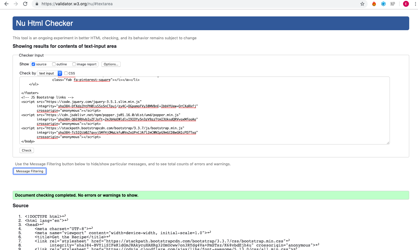418x250 pixels.
Task: Click the '</body>' line in textarea
Action: pyautogui.click(x=28, y=141)
